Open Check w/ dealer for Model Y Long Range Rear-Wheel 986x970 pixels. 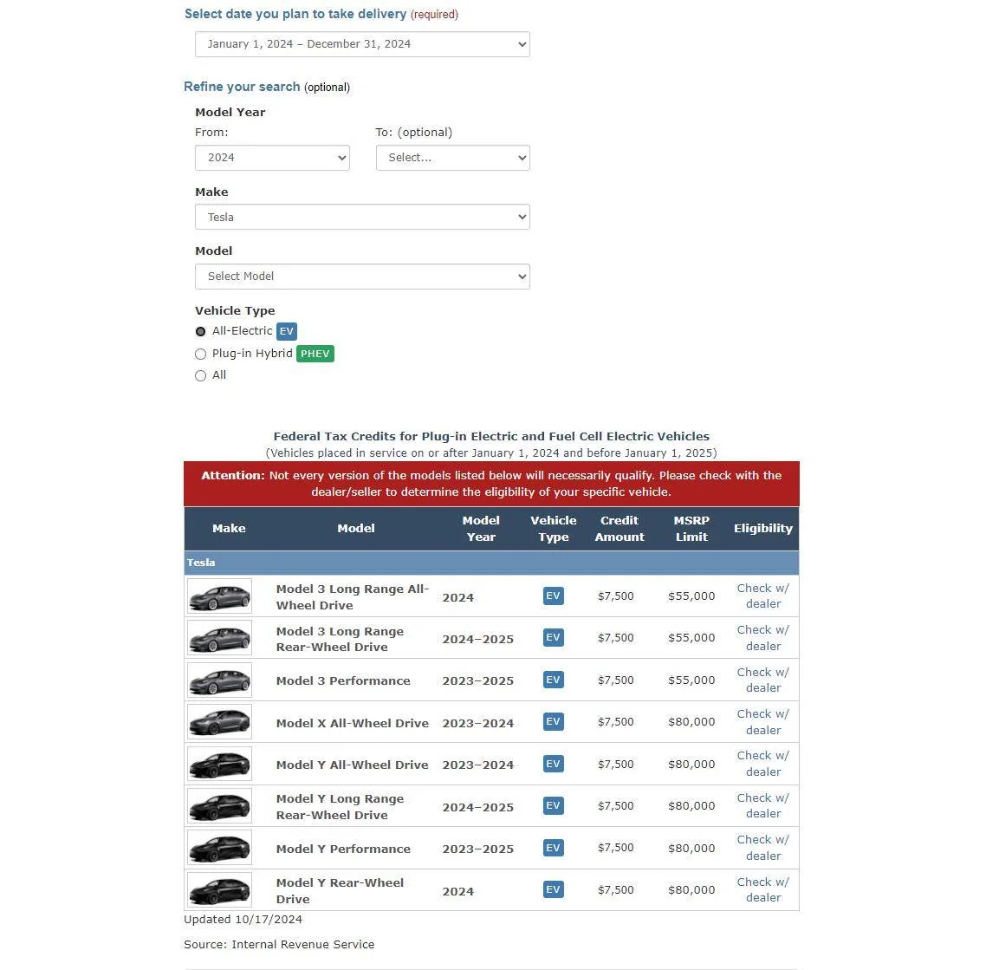pyautogui.click(x=762, y=806)
